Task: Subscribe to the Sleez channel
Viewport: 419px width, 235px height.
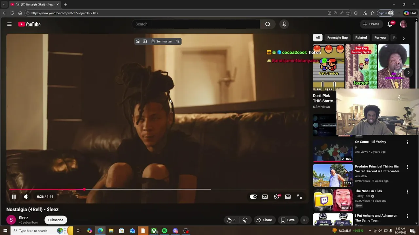Action: [56, 220]
